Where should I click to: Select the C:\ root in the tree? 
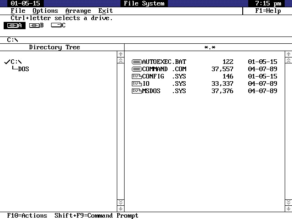click(16, 62)
